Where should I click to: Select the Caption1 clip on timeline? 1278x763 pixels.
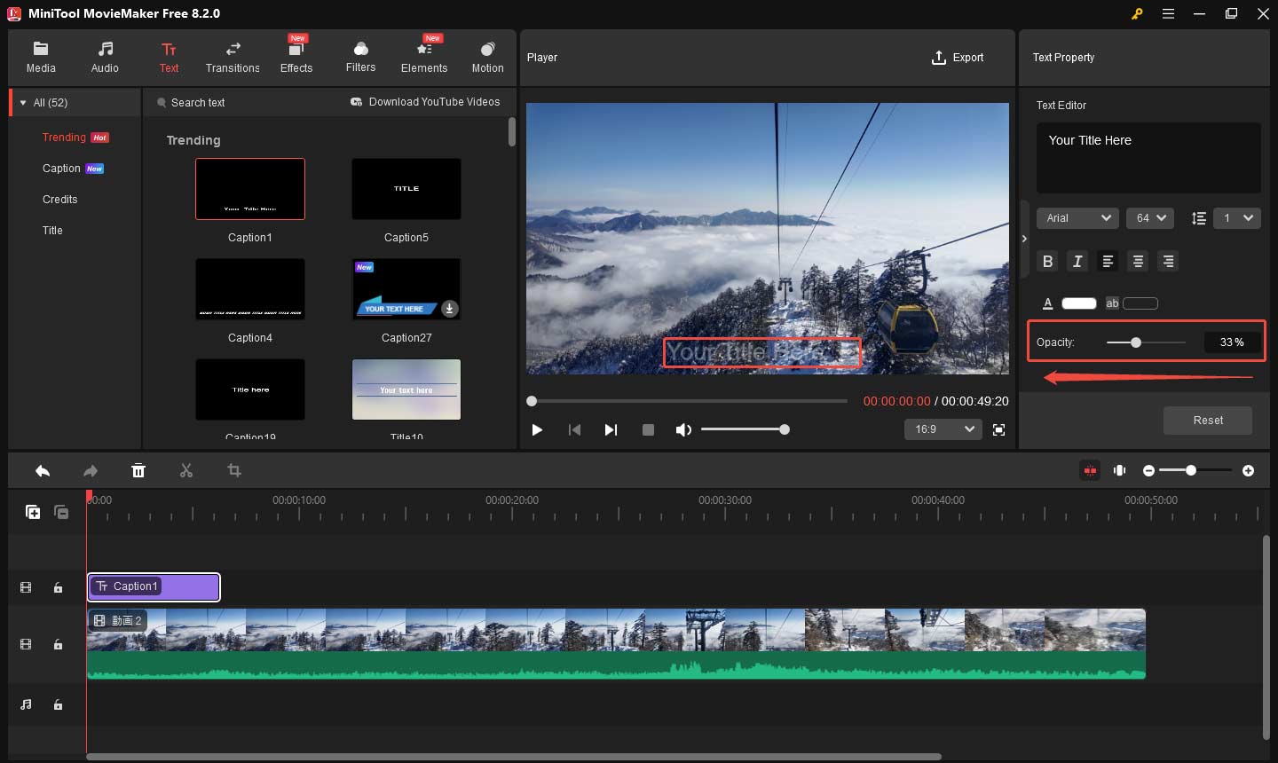[154, 586]
